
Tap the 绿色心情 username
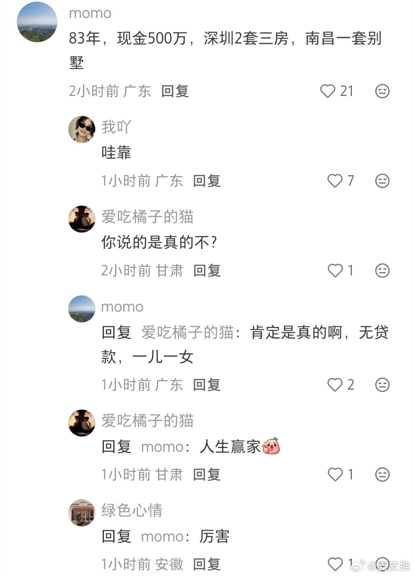point(132,510)
